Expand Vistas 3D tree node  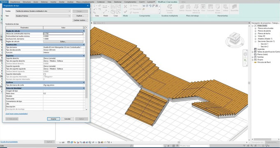click(255, 36)
